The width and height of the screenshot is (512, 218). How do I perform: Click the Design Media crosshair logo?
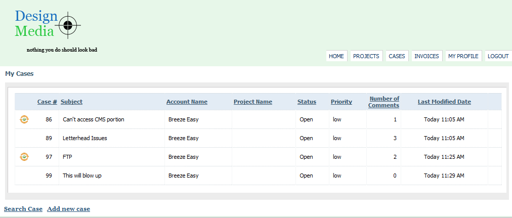tap(48, 25)
